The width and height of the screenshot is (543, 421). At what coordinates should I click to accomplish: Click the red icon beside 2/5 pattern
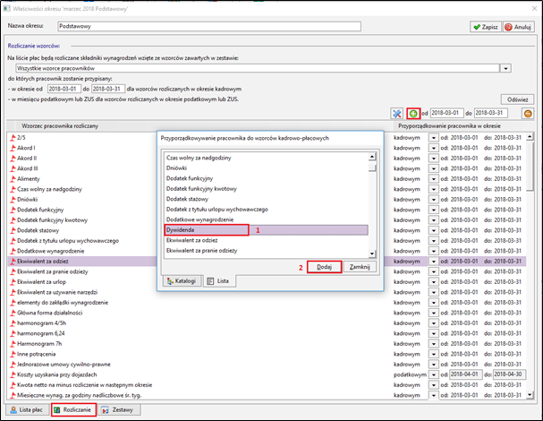[13, 138]
